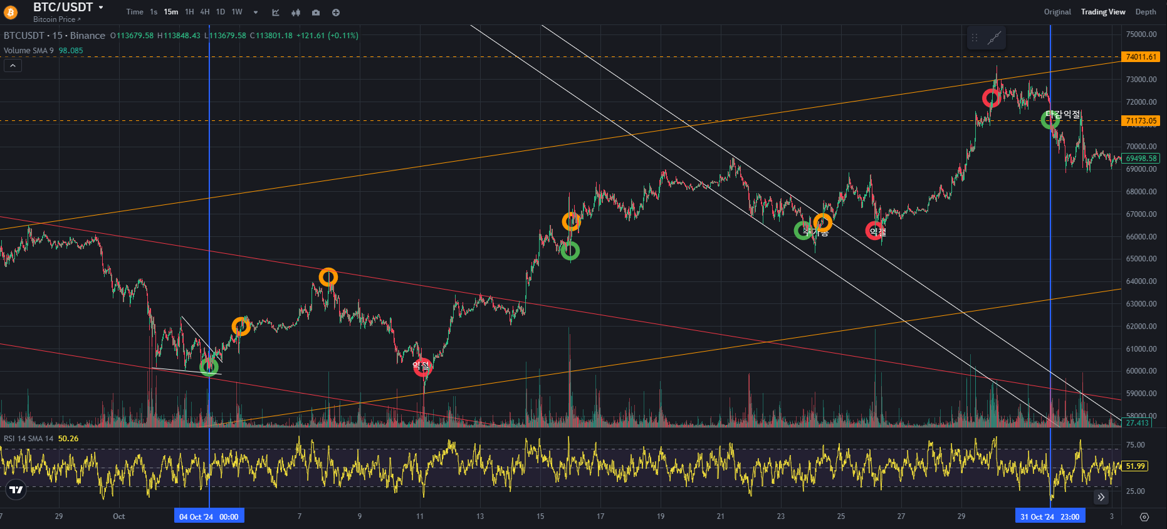Click the 65000.00 price axis label

click(1141, 259)
